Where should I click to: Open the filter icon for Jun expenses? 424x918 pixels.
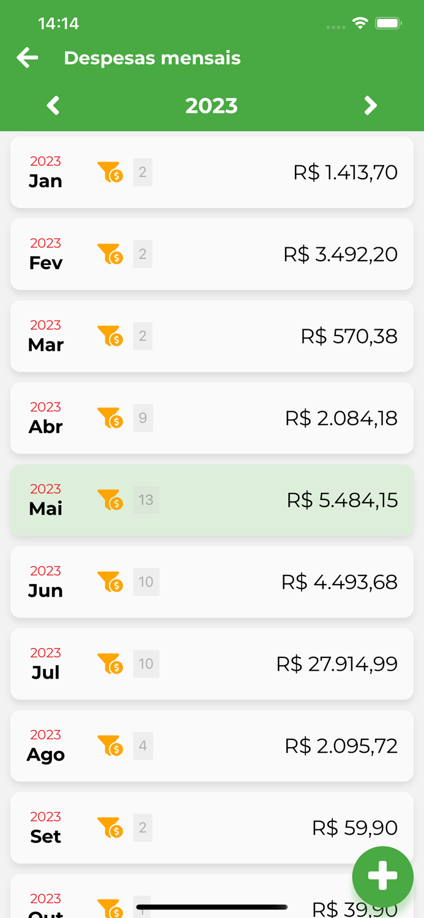coord(110,582)
